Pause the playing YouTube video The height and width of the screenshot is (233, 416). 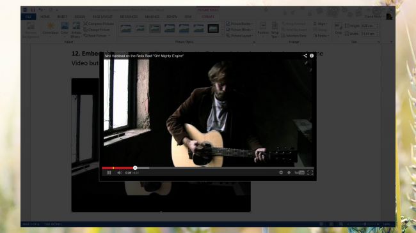pyautogui.click(x=109, y=172)
